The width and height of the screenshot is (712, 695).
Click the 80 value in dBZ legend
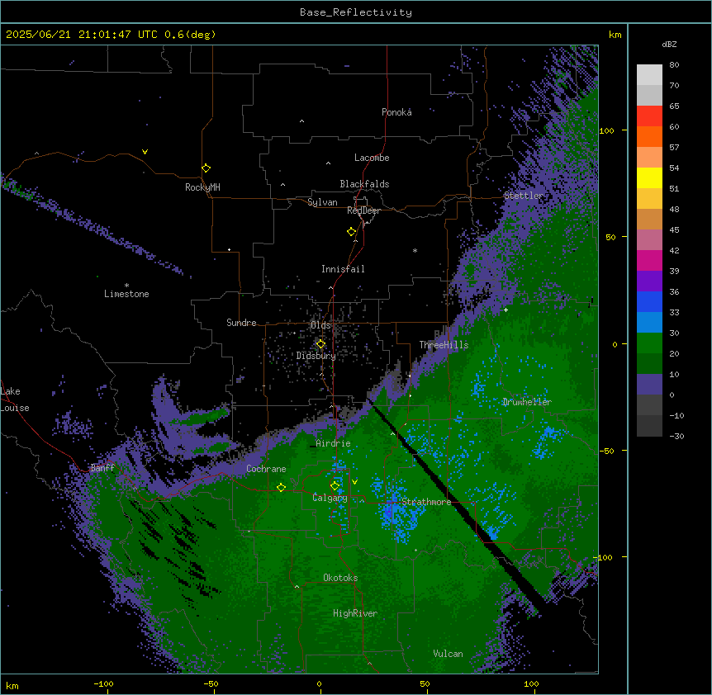click(674, 65)
